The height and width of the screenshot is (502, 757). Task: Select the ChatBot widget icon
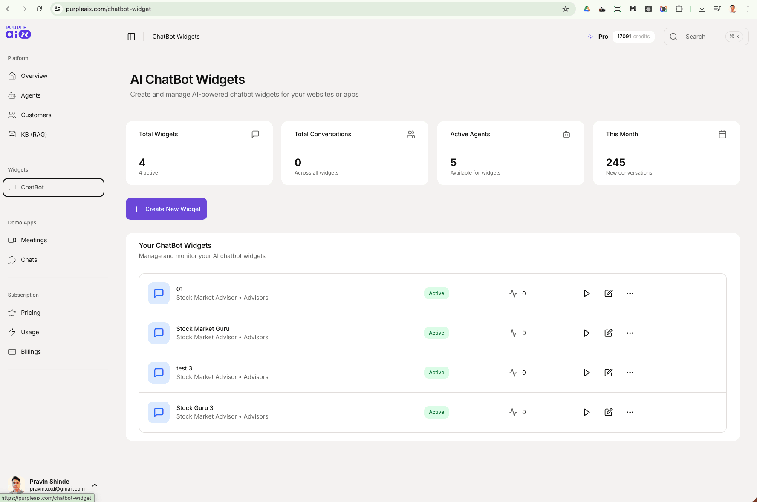pos(12,187)
